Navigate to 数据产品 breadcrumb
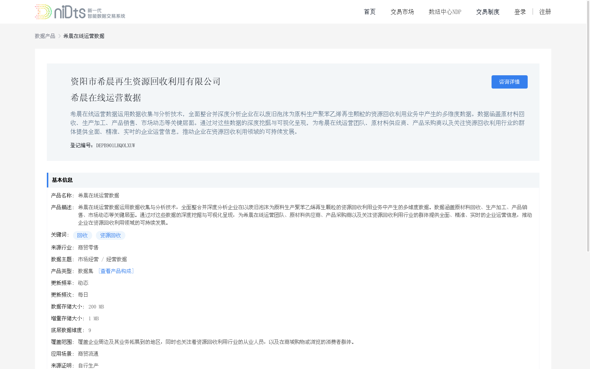 click(45, 36)
